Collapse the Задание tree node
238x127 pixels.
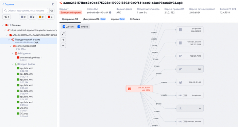coord(3,25)
